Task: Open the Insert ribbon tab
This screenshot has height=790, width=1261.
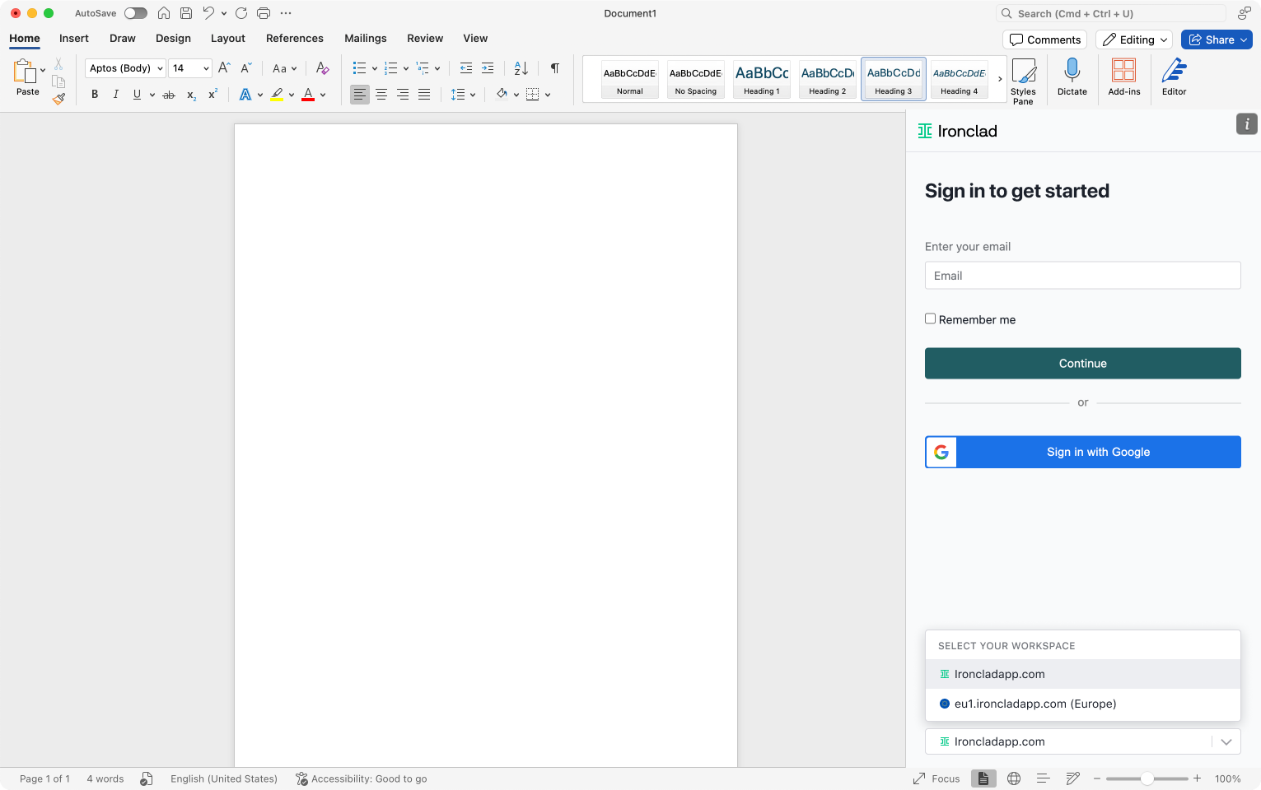Action: point(74,39)
